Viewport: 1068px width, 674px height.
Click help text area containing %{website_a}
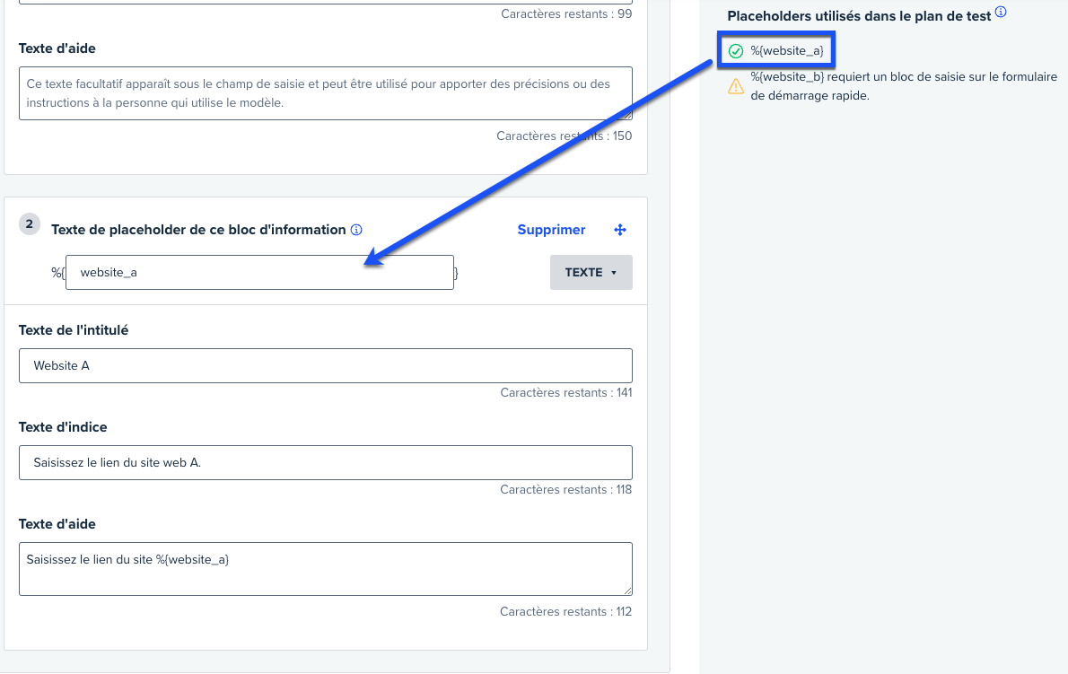point(326,569)
